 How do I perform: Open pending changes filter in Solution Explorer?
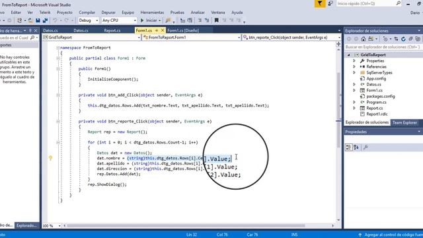click(x=385, y=39)
